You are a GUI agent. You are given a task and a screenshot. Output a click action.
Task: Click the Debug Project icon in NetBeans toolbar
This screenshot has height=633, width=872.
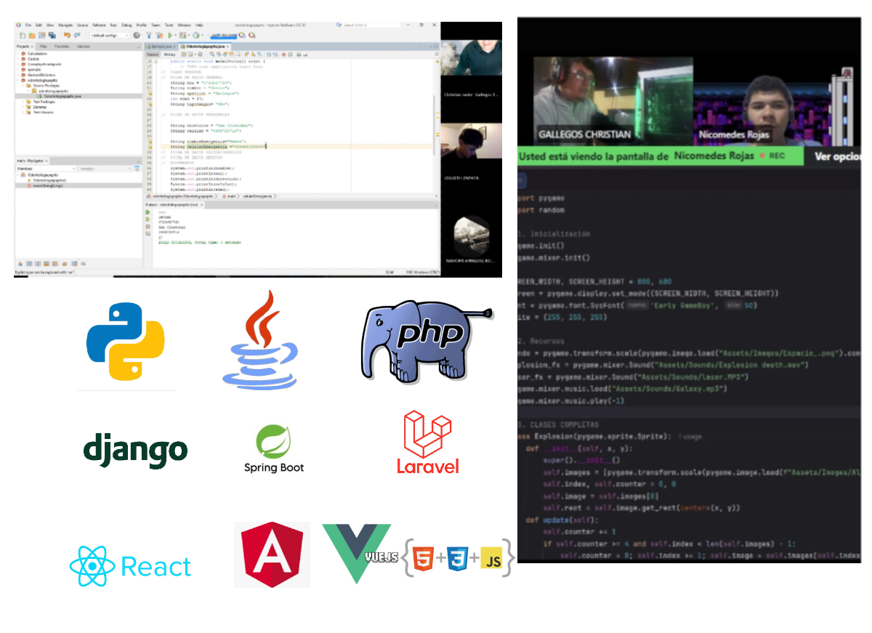coord(183,35)
